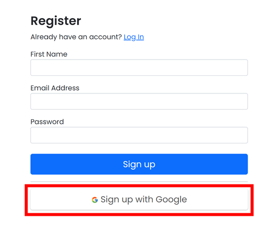
Task: Place cursor in the field under Email Address
Action: pyautogui.click(x=139, y=101)
